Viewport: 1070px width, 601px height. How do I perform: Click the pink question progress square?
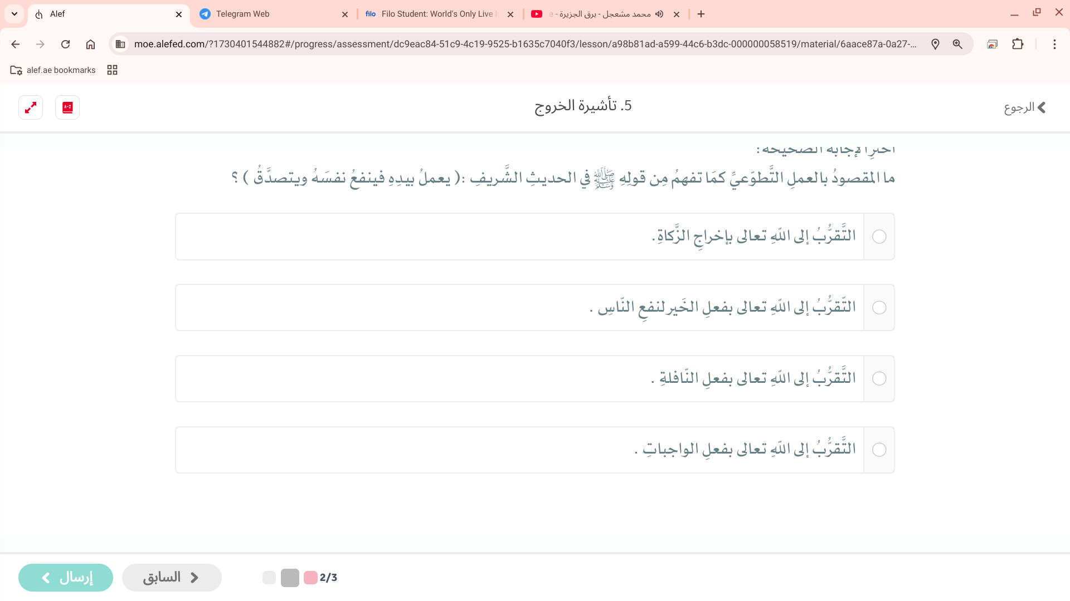pyautogui.click(x=310, y=578)
